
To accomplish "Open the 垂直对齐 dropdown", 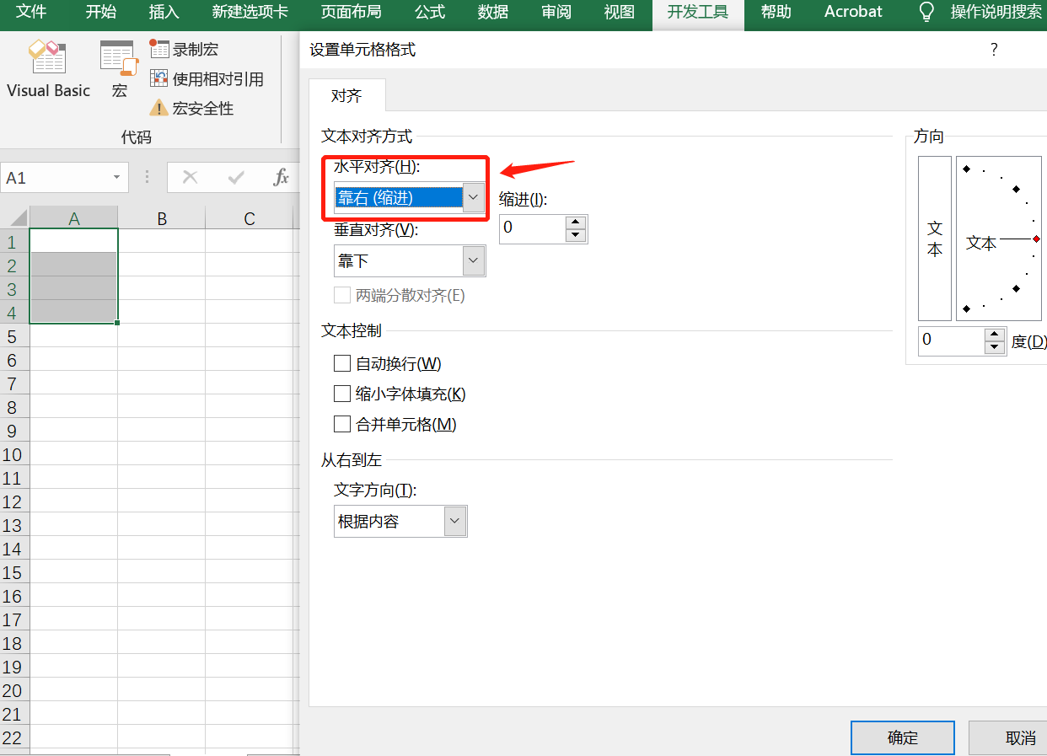I will [x=473, y=260].
